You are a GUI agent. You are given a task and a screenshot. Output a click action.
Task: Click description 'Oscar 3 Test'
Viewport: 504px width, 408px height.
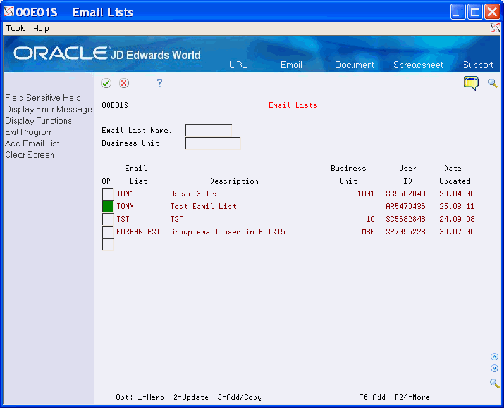coord(197,194)
